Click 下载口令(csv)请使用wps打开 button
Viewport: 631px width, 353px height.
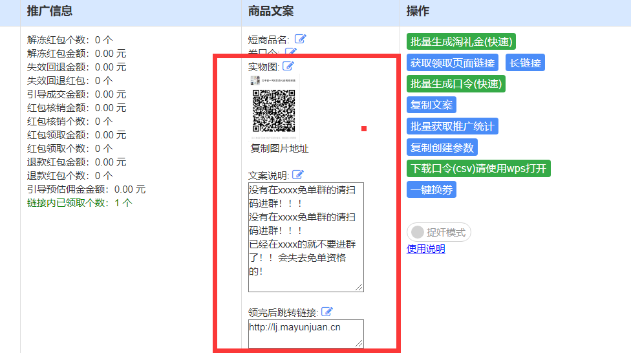pyautogui.click(x=478, y=168)
